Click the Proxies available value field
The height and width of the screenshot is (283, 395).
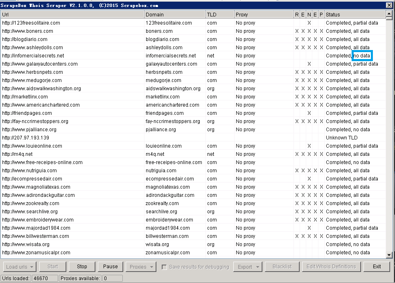[112, 278]
